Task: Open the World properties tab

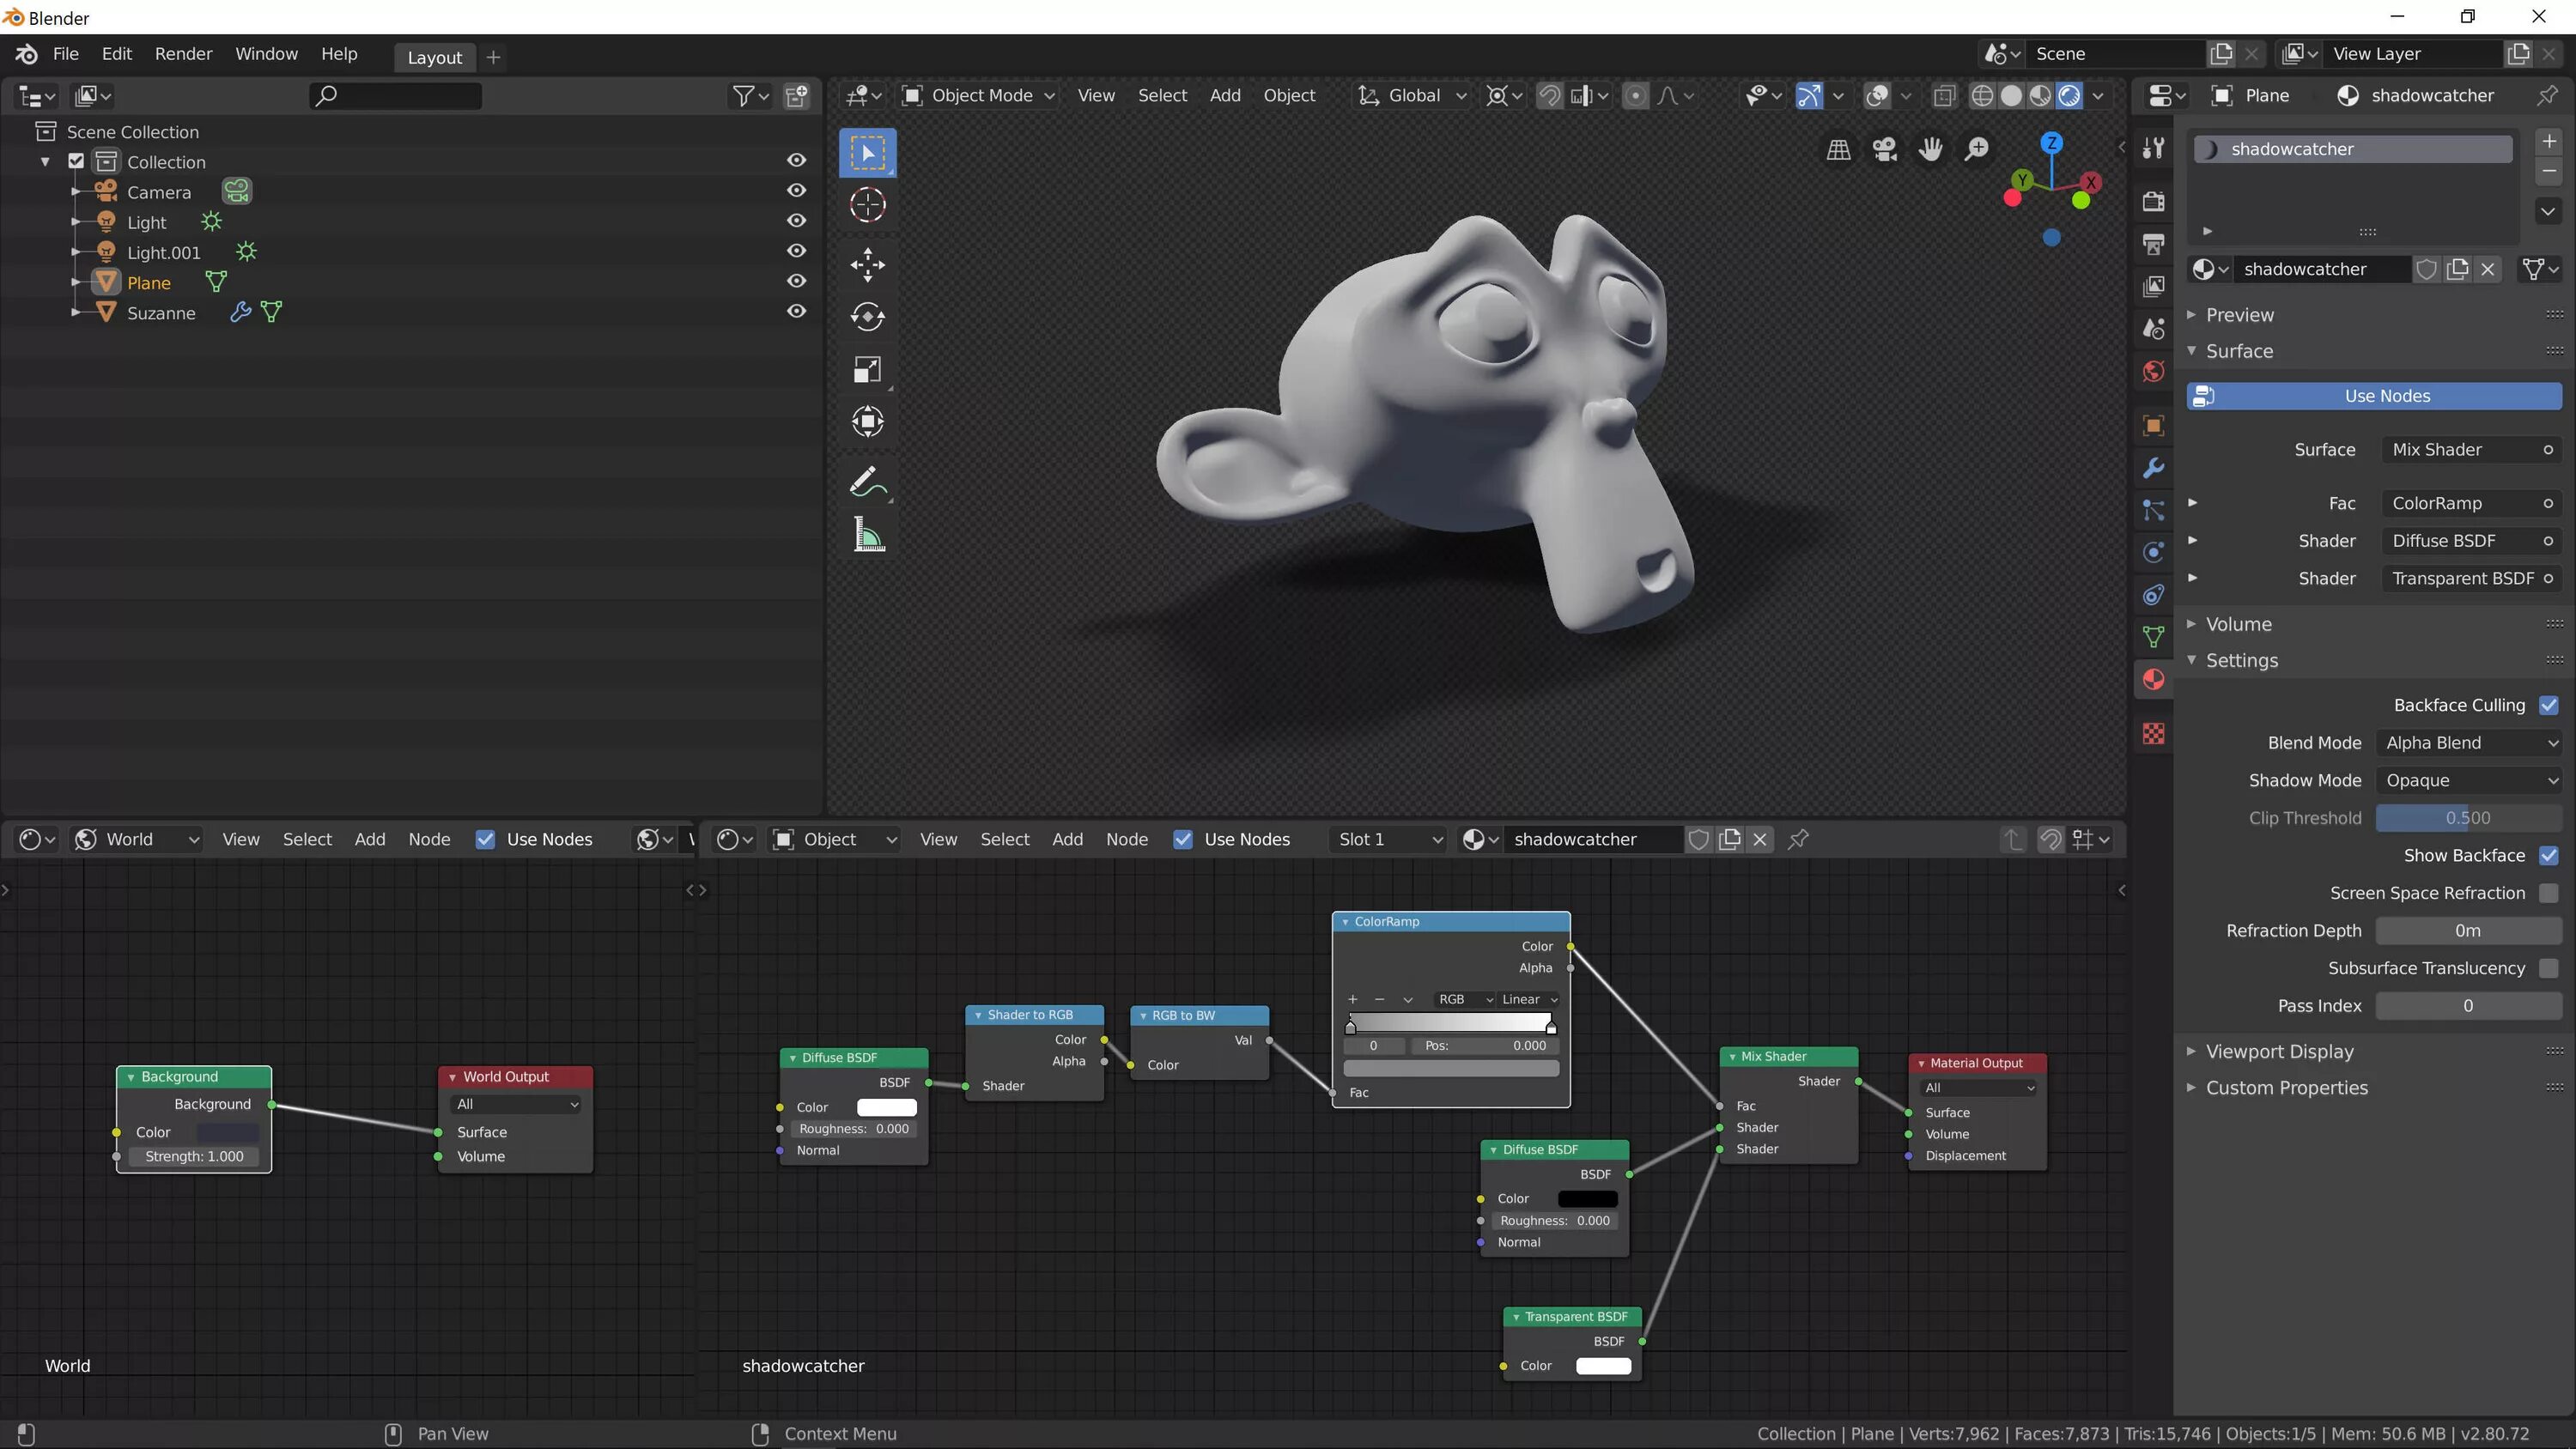Action: click(2153, 372)
